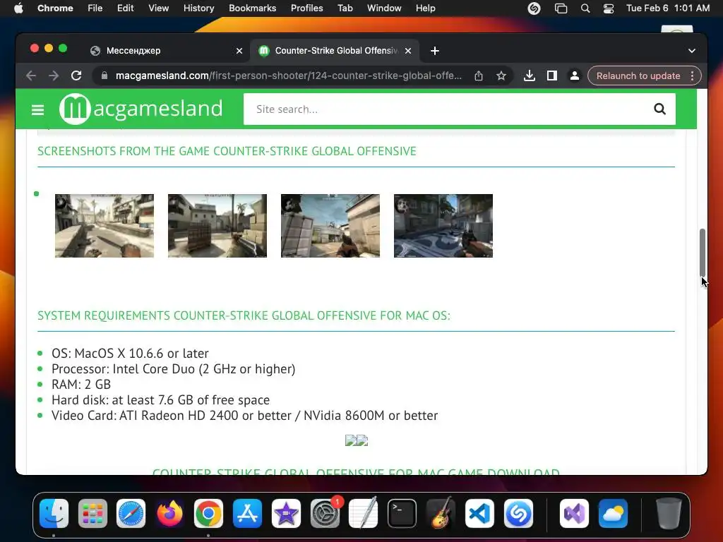The height and width of the screenshot is (542, 723).
Task: Open TextEdit from the Dock
Action: (x=364, y=514)
